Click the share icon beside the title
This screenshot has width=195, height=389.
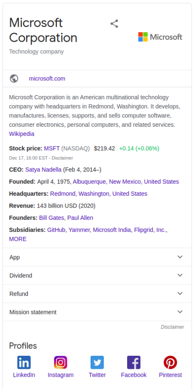tap(114, 24)
